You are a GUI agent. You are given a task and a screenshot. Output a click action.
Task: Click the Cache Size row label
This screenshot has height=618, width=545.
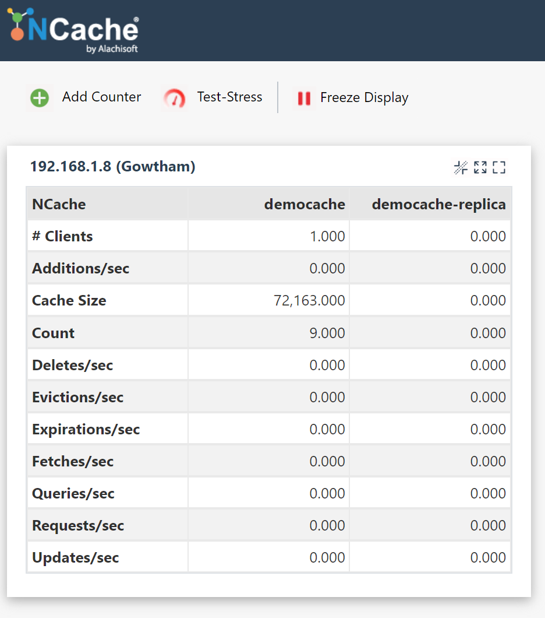coord(69,301)
